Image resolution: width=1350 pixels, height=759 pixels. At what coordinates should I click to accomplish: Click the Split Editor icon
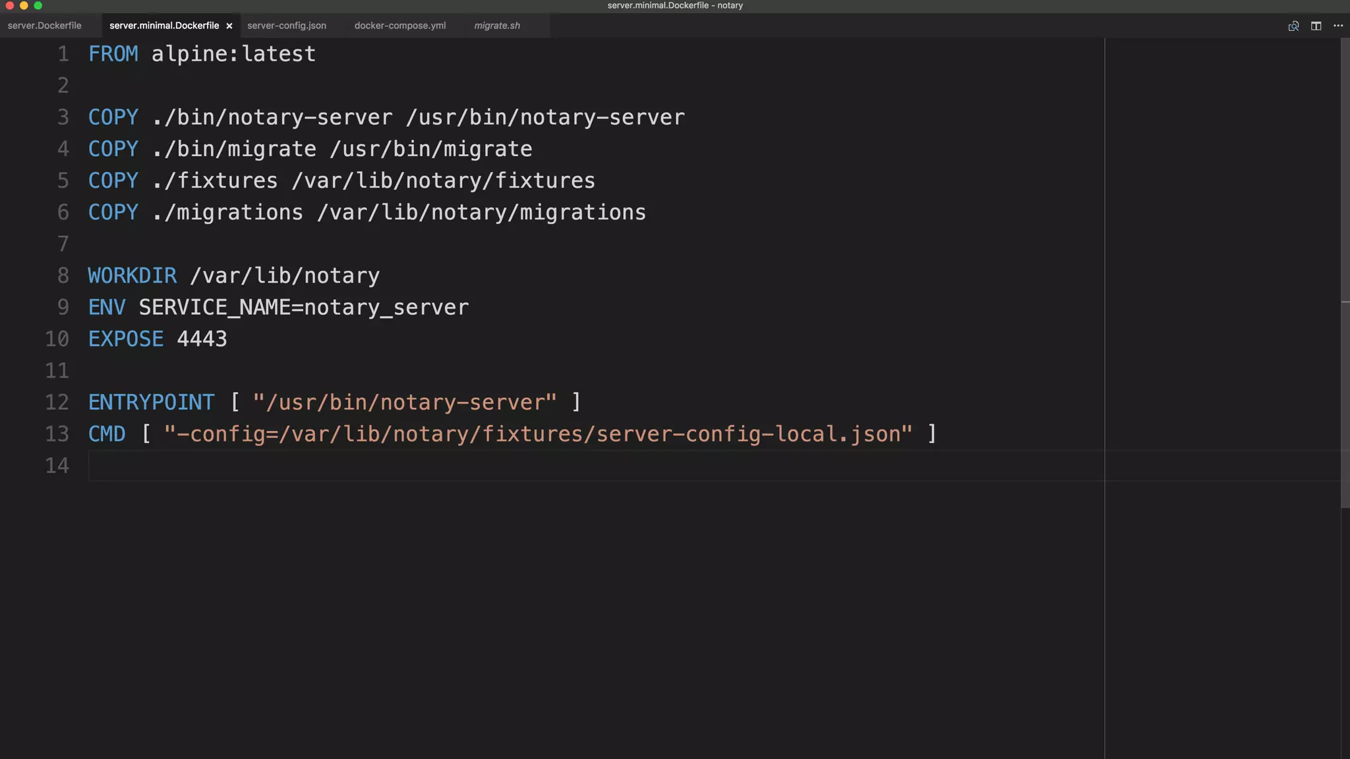(x=1316, y=26)
